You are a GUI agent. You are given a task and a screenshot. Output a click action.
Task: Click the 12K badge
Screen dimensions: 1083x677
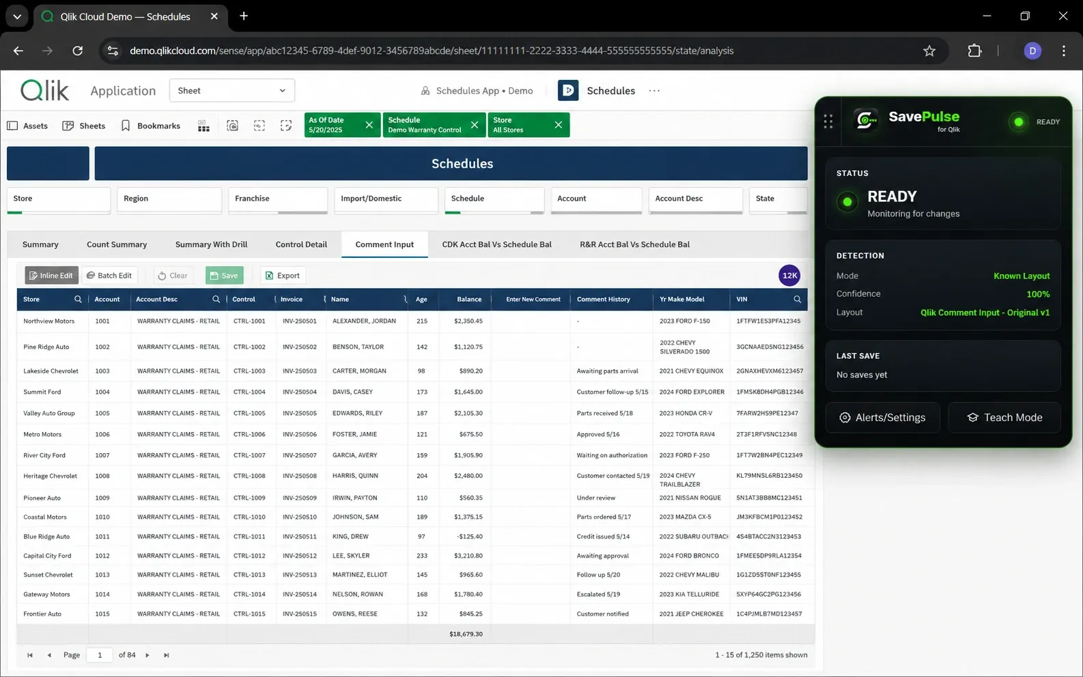click(789, 276)
